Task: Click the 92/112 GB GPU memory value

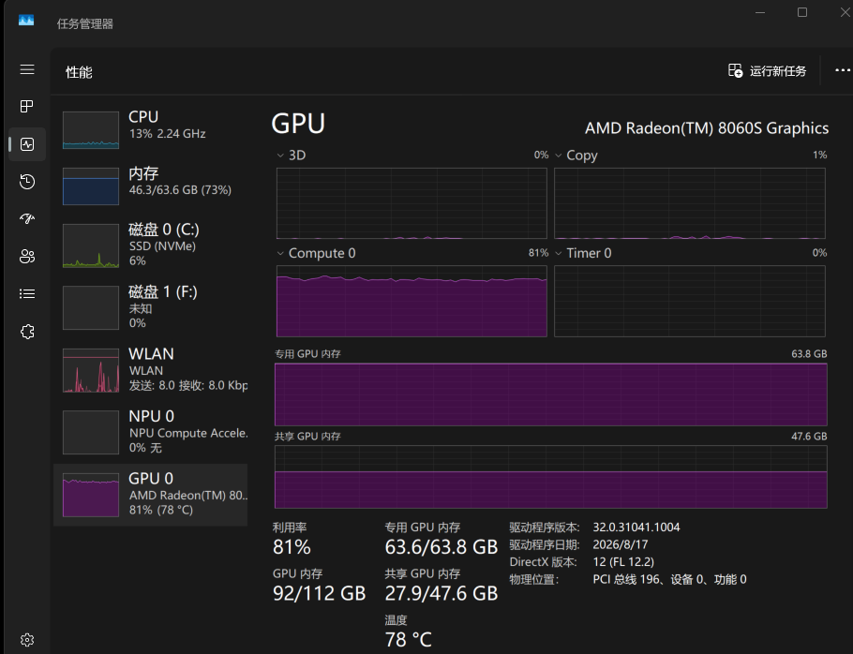Action: point(320,594)
